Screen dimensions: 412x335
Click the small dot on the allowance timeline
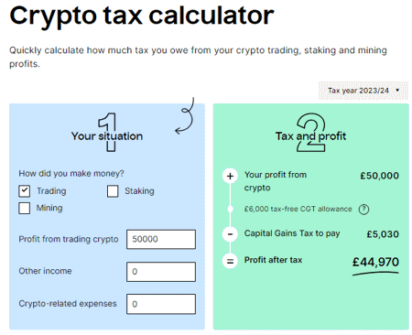click(x=230, y=209)
